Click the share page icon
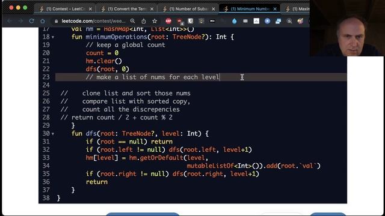 [144, 21]
